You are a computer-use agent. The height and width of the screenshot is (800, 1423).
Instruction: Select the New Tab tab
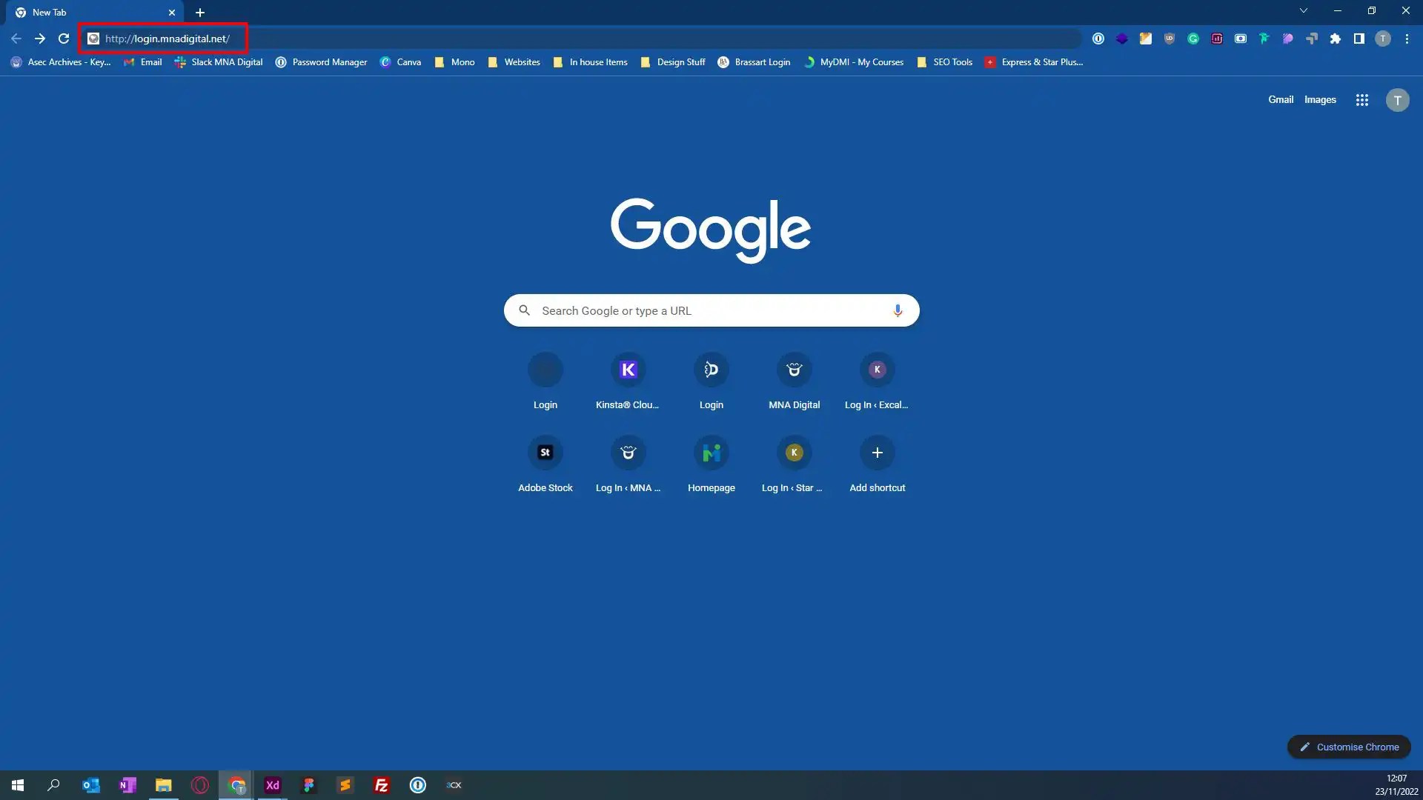[x=89, y=13]
